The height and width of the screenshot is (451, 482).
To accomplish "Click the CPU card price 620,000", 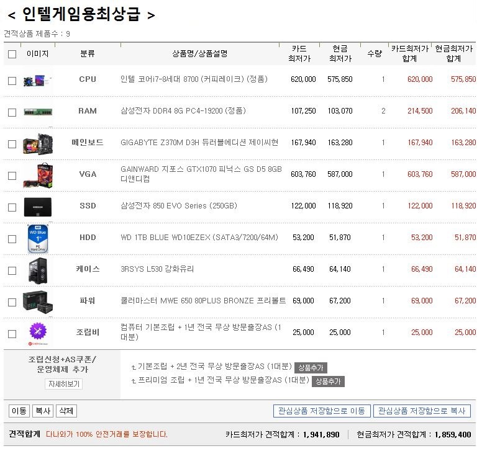I will 303,79.
